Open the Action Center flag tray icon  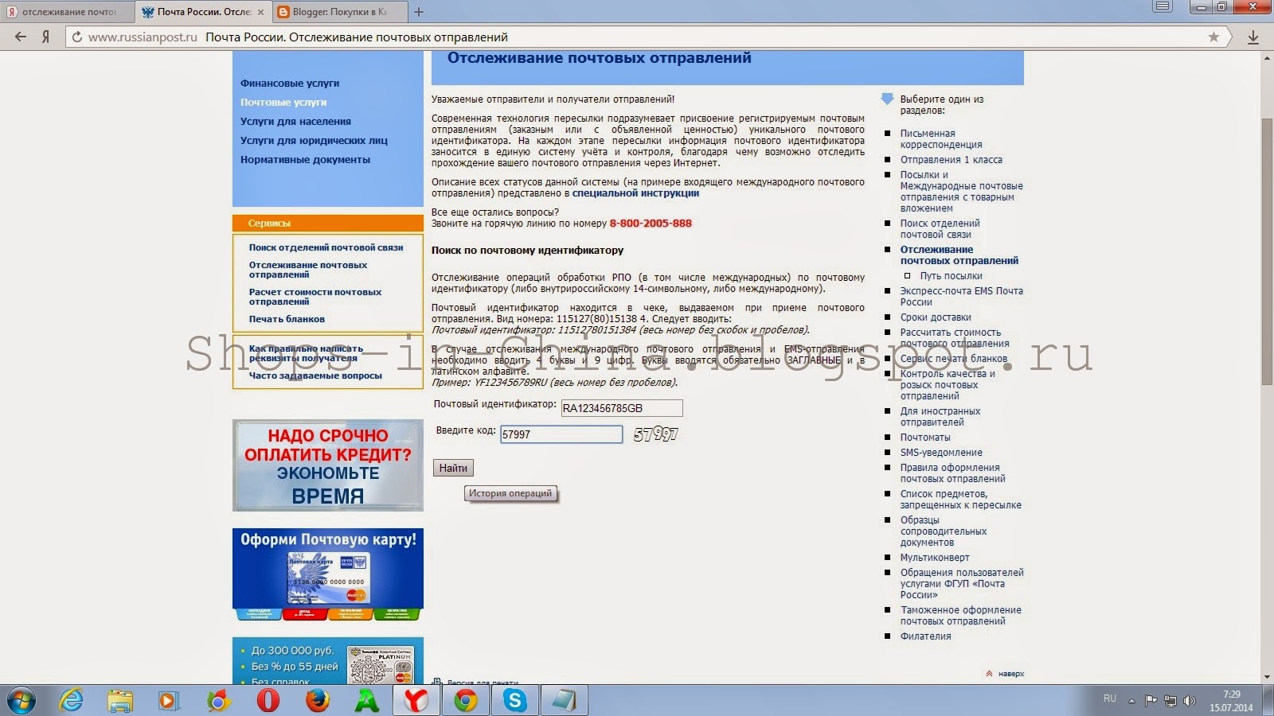point(1151,701)
